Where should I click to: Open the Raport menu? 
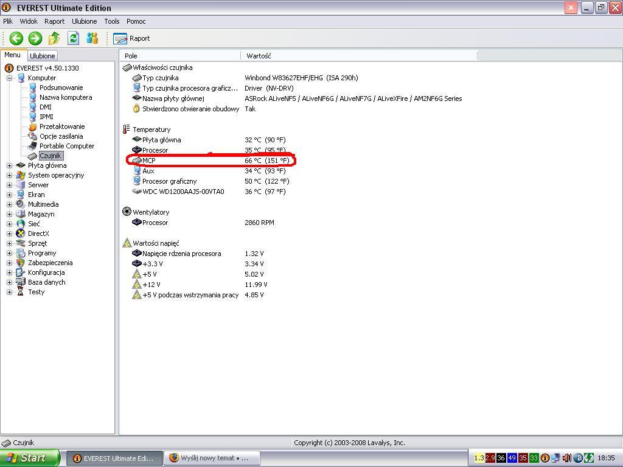pyautogui.click(x=54, y=21)
